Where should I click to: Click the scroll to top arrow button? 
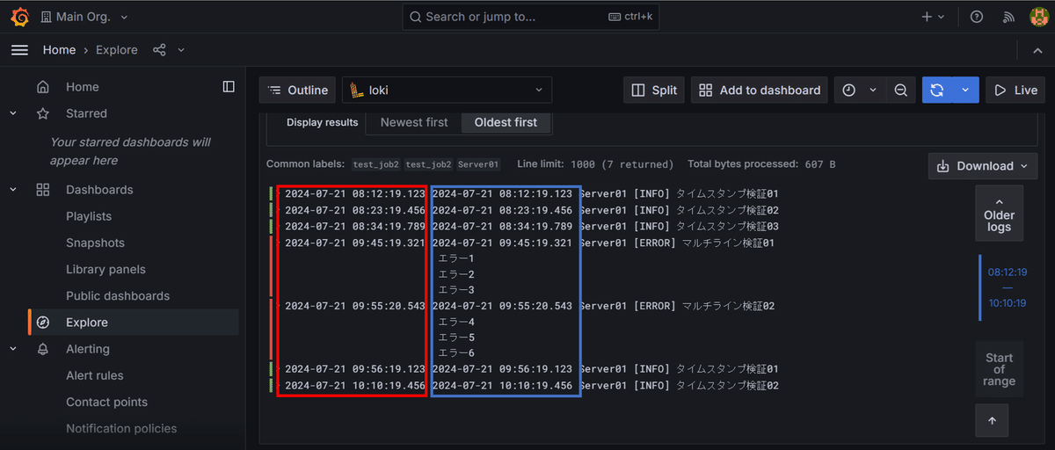[992, 421]
